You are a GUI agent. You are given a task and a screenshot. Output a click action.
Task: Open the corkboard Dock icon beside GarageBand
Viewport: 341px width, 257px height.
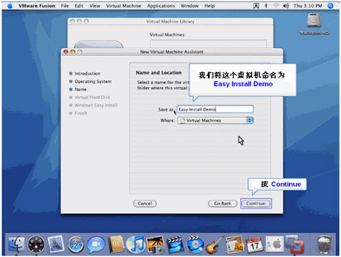coord(235,245)
